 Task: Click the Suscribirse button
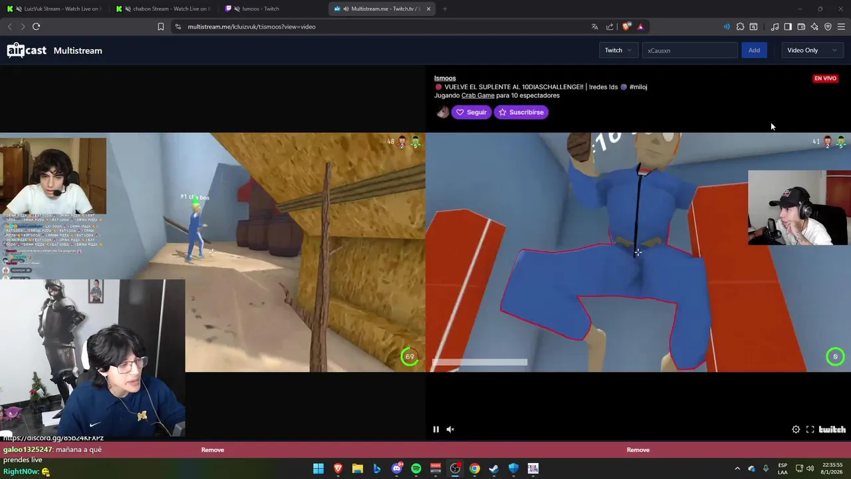[x=521, y=112]
